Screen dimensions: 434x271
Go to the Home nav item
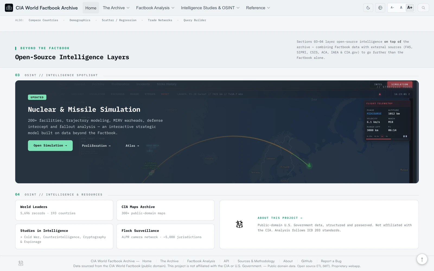point(91,8)
